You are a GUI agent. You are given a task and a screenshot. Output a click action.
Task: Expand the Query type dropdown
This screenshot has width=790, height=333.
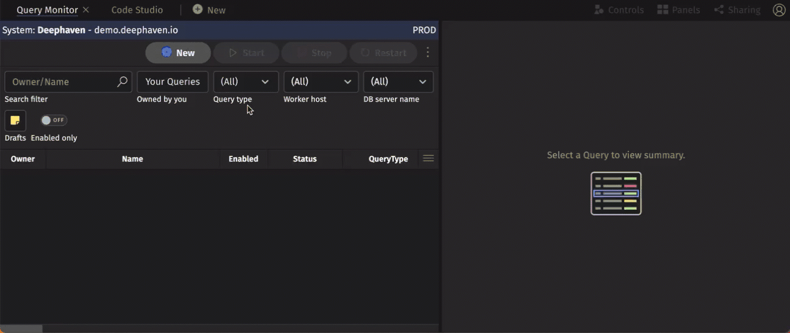pyautogui.click(x=246, y=82)
